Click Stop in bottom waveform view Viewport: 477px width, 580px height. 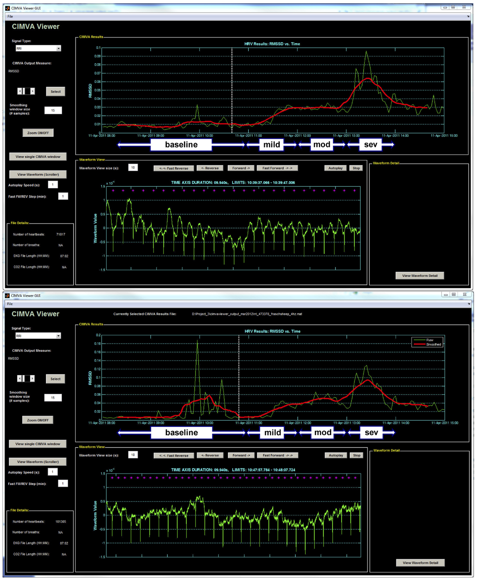pos(357,455)
